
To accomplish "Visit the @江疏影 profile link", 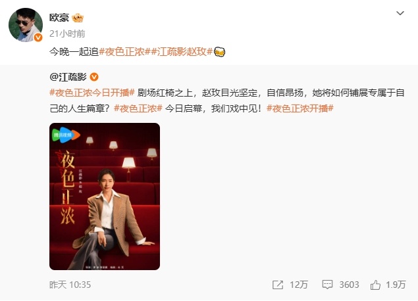I will coord(68,77).
